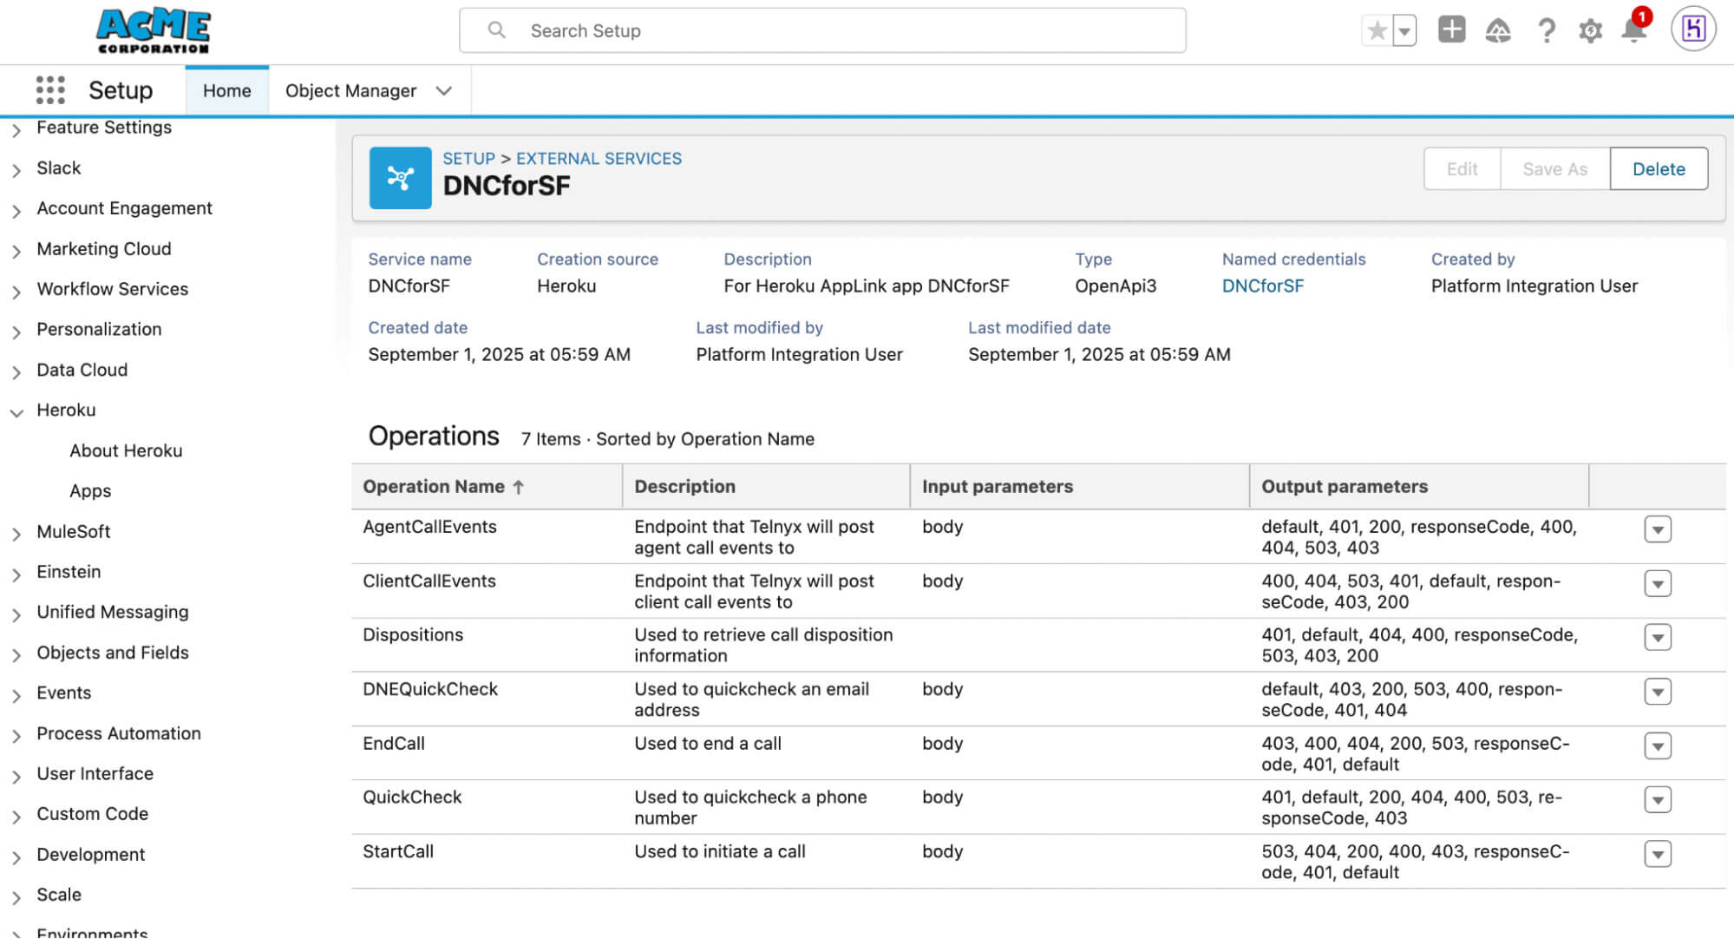Expand the Heroku section in the sidebar
Image resolution: width=1734 pixels, height=939 pixels.
(17, 410)
